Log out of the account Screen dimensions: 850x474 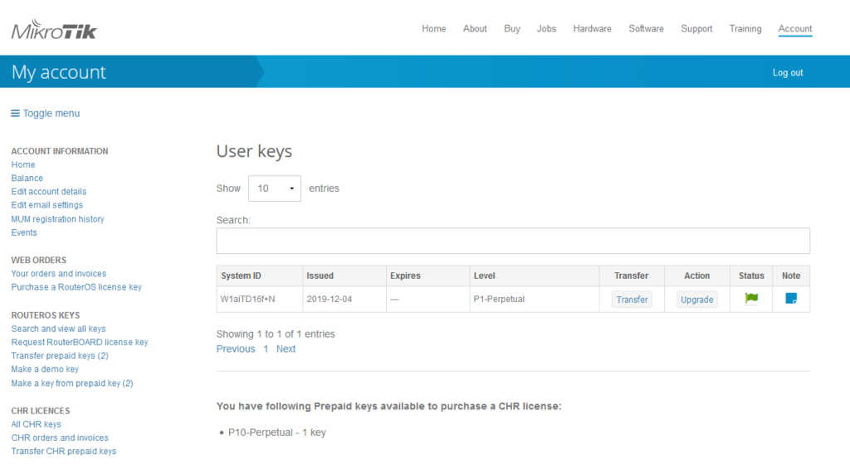(x=787, y=73)
